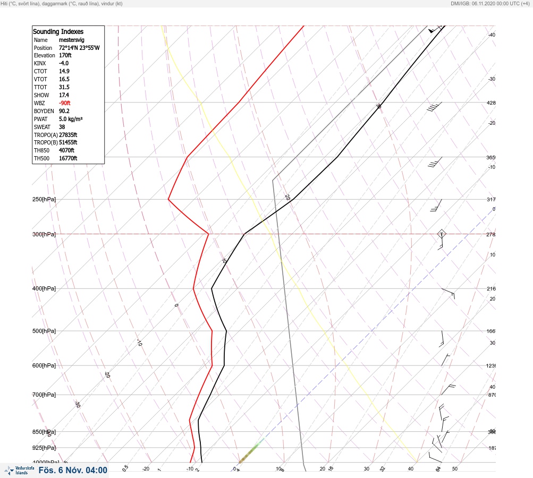Viewport: 533px width, 478px height.
Task: Click the x-axis temperature label -20
Action: pos(146,469)
